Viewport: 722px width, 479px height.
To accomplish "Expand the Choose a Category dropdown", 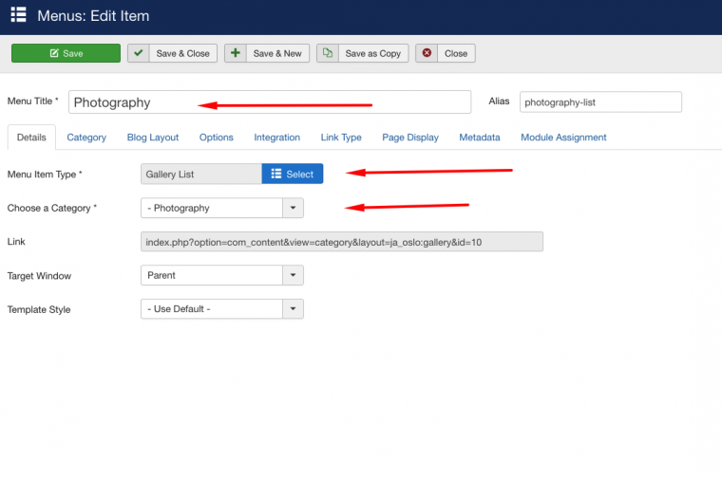I will click(x=293, y=208).
